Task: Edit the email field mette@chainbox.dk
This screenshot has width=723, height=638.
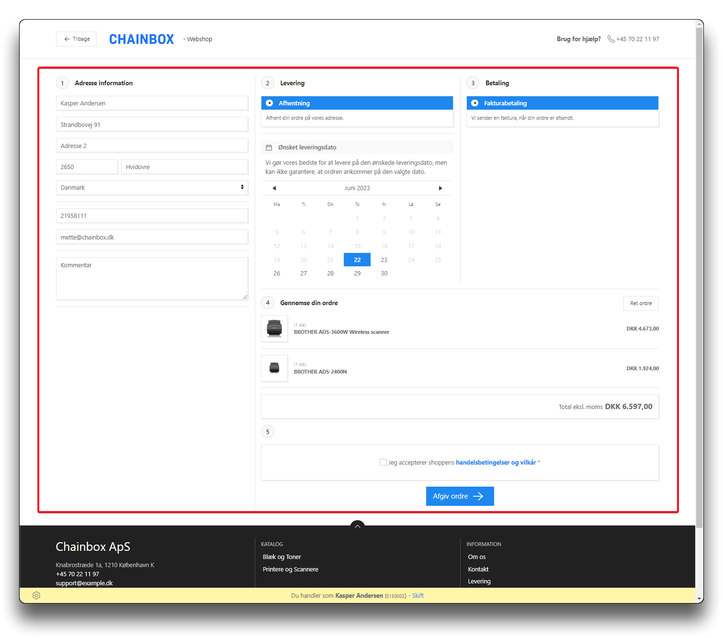Action: point(152,237)
